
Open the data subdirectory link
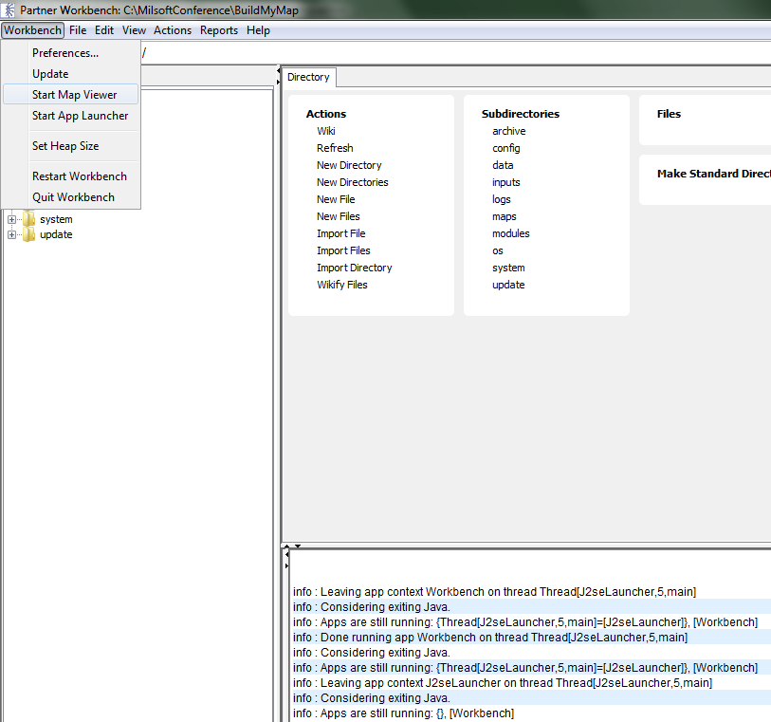pos(503,165)
